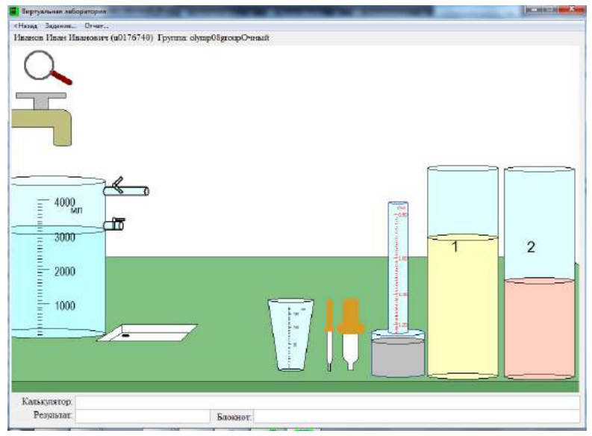
Task: Focus the Результат input field
Action: tap(143, 416)
